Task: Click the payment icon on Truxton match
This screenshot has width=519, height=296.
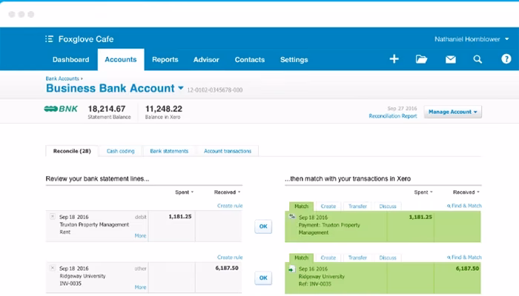Action: 292,217
